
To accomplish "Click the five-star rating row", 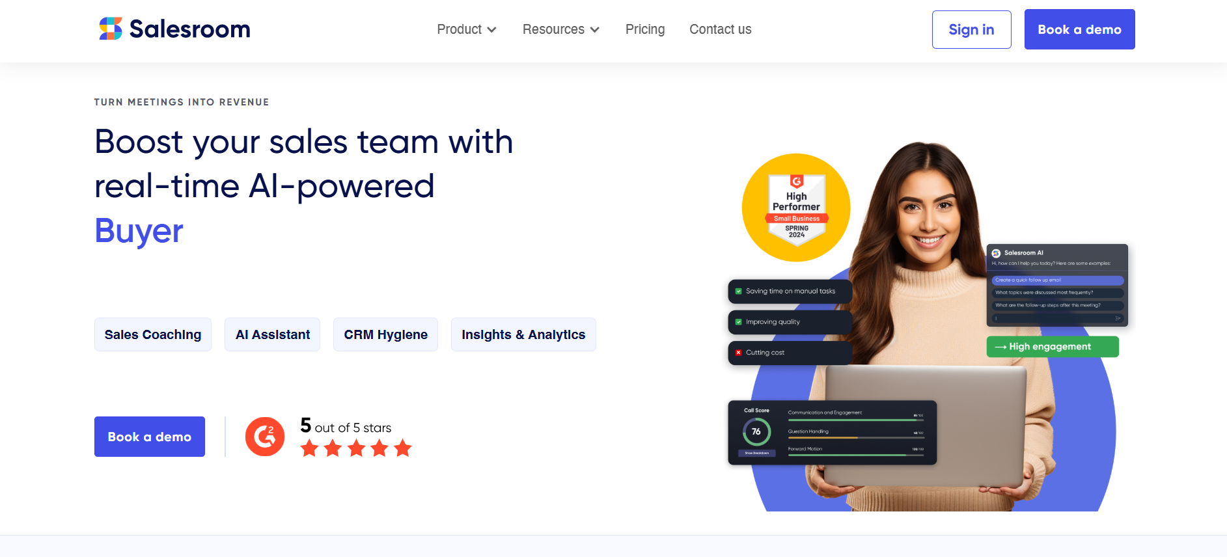I will coord(356,448).
